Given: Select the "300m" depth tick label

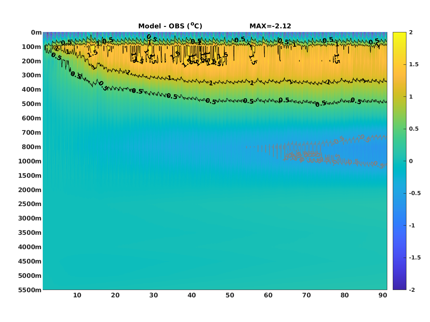Looking at the screenshot, I should pos(32,75).
